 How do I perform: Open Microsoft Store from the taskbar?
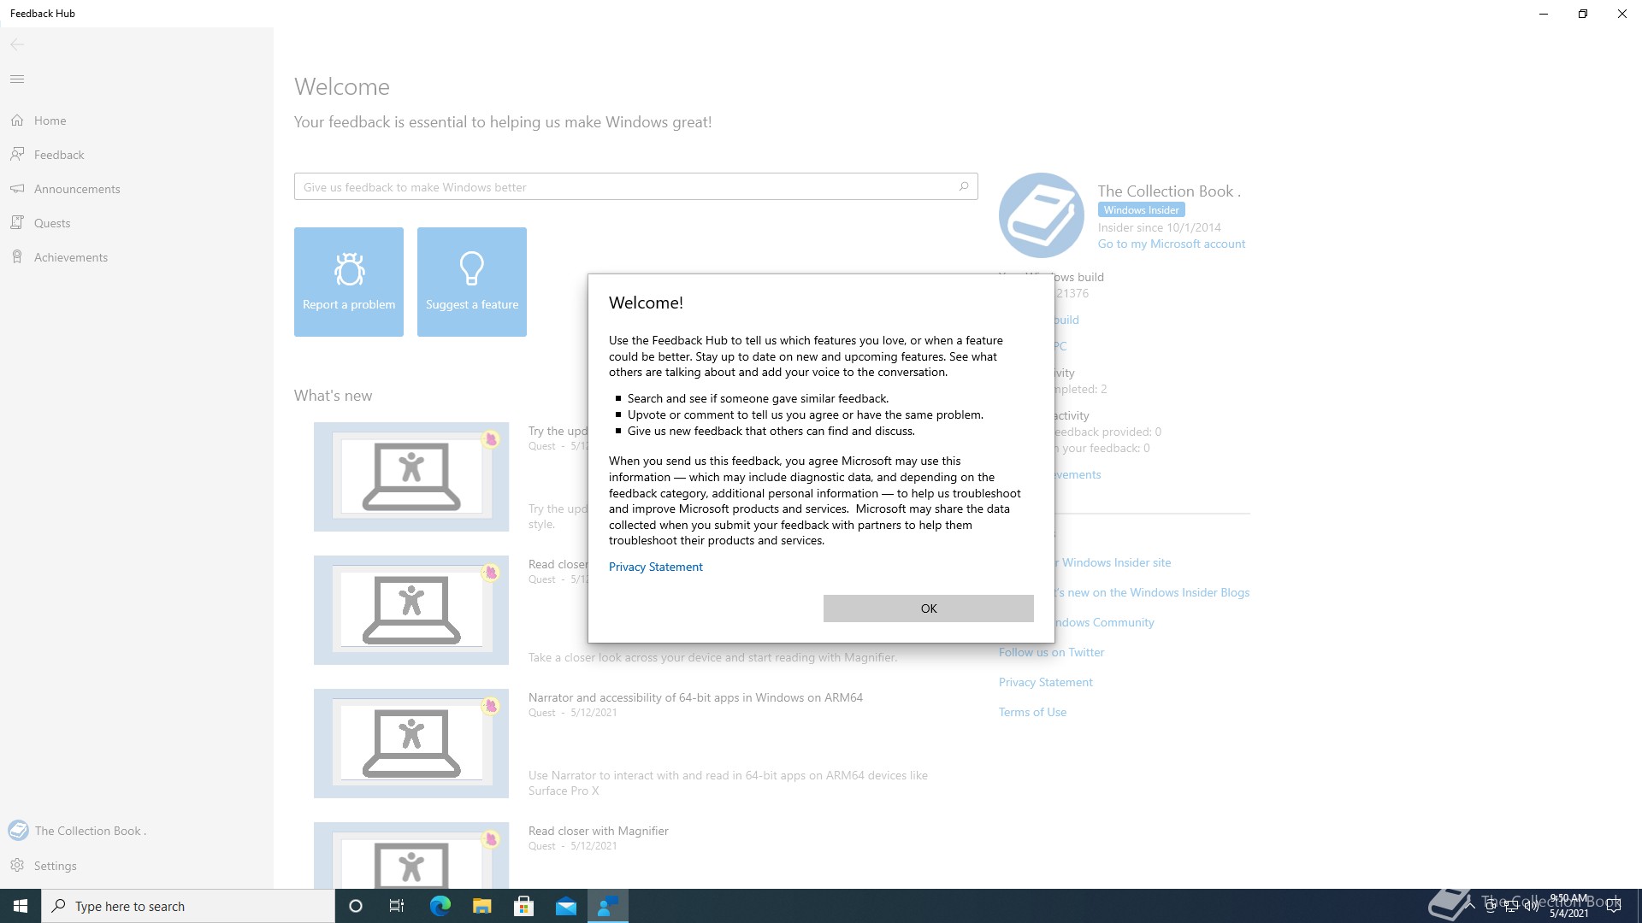point(523,906)
